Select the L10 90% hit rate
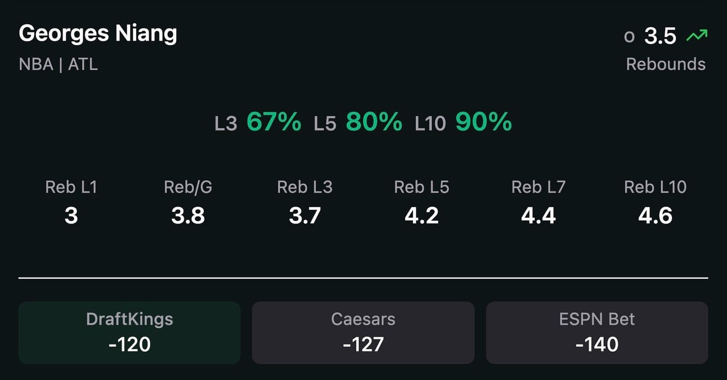727x380 pixels. coord(464,122)
